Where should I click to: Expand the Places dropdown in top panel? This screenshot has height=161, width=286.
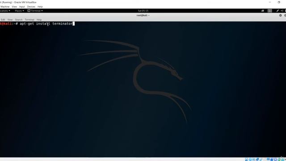(19, 11)
